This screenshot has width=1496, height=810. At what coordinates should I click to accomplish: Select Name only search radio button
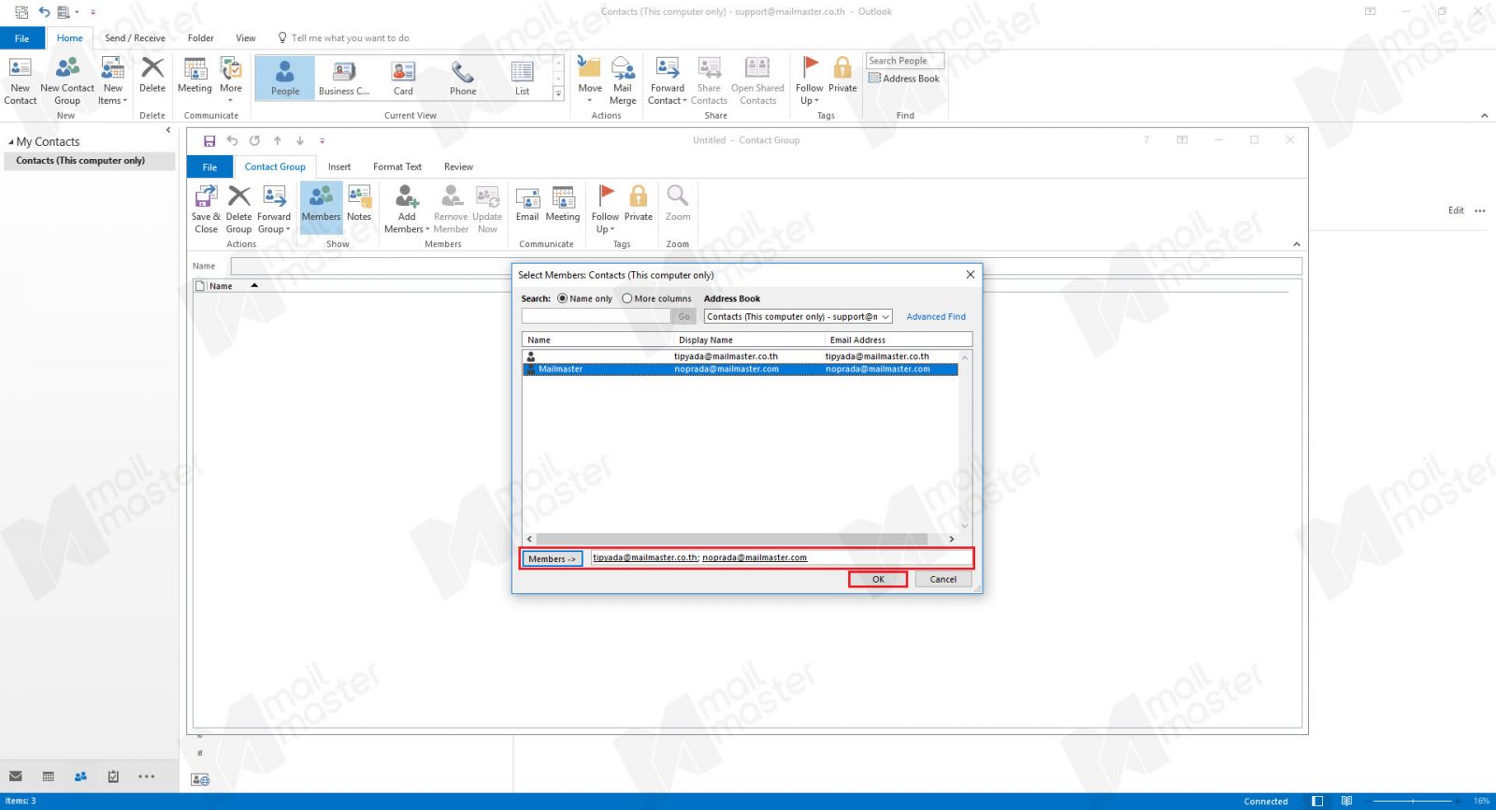(562, 298)
